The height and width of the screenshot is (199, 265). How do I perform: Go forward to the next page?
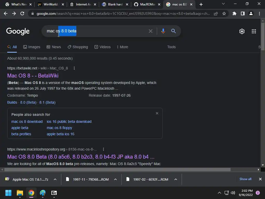(14, 13)
